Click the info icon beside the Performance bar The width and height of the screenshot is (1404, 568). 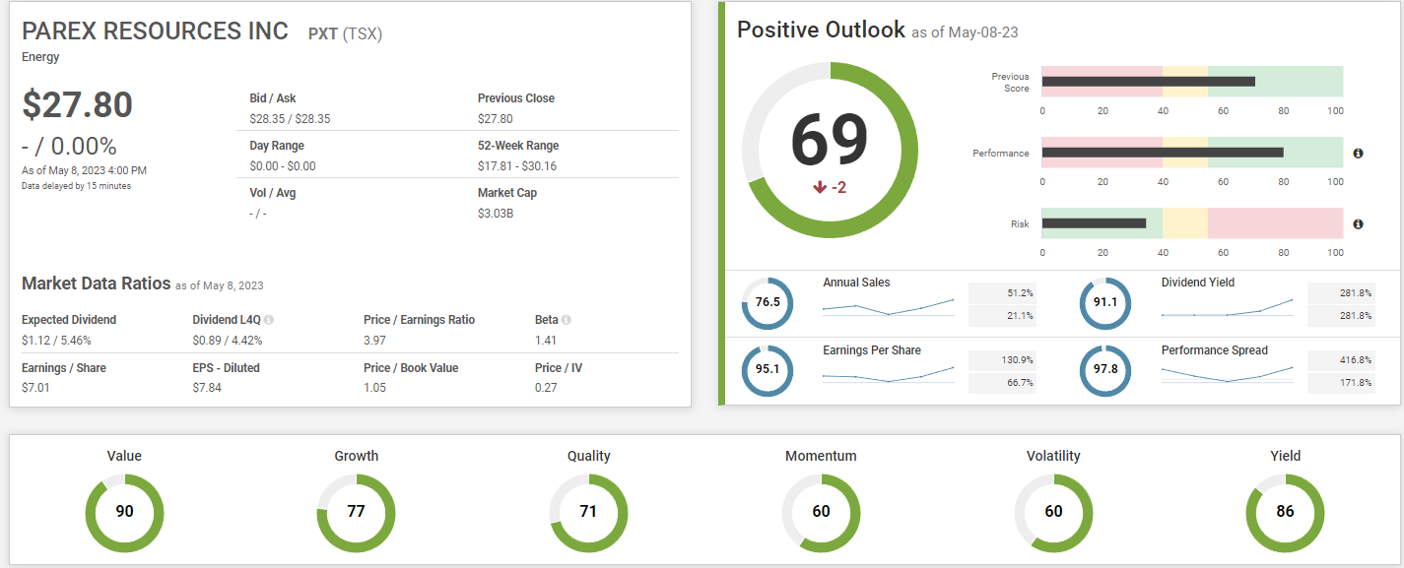(1358, 154)
